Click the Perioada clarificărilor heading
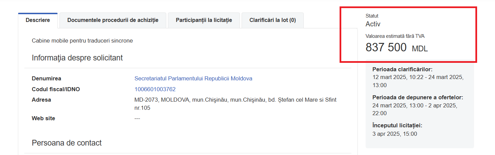The image size is (495, 155). pos(402,70)
